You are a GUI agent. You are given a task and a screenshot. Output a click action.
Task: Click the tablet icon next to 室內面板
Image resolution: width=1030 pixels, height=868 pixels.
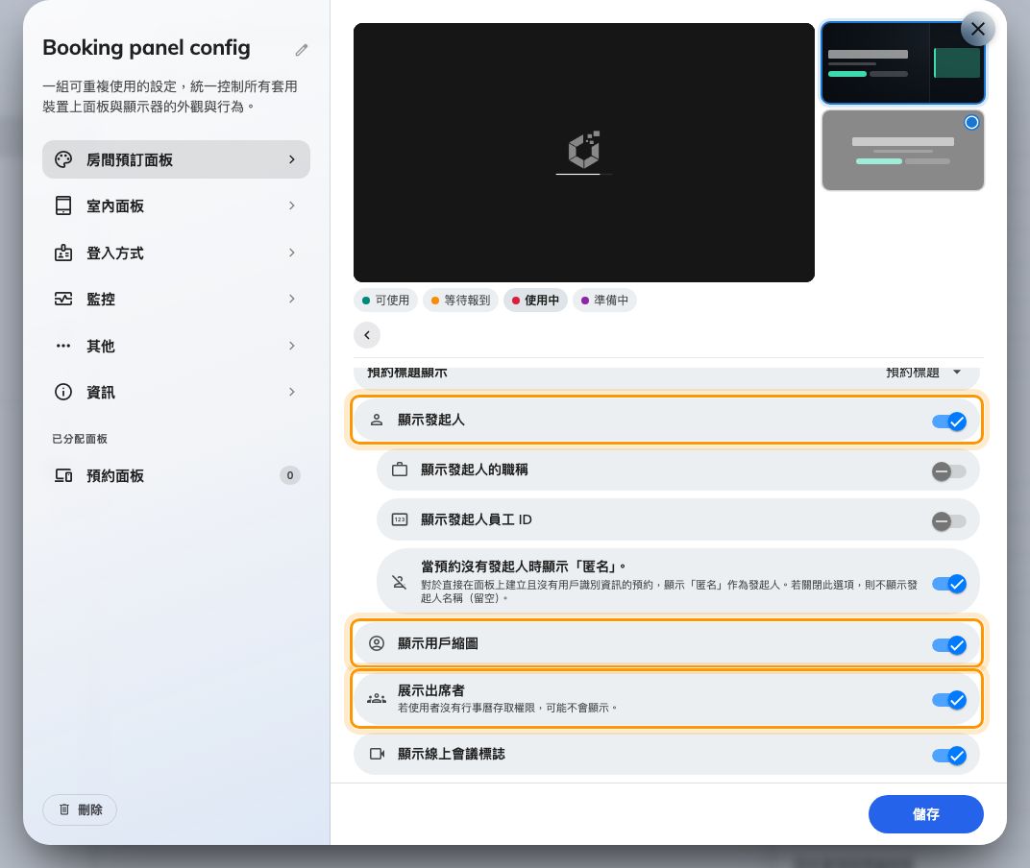[63, 205]
